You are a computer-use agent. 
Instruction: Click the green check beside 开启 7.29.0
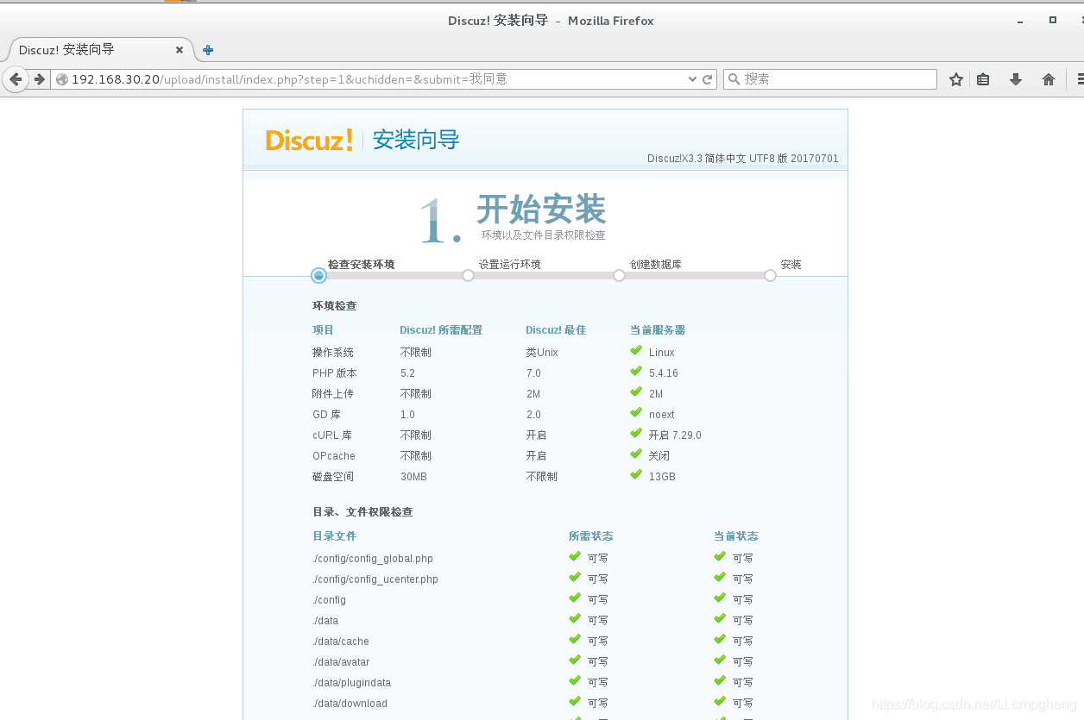tap(636, 433)
